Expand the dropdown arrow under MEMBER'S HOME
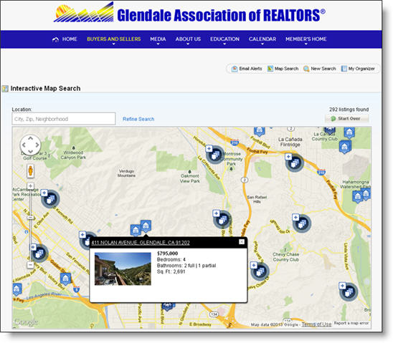 [306, 44]
